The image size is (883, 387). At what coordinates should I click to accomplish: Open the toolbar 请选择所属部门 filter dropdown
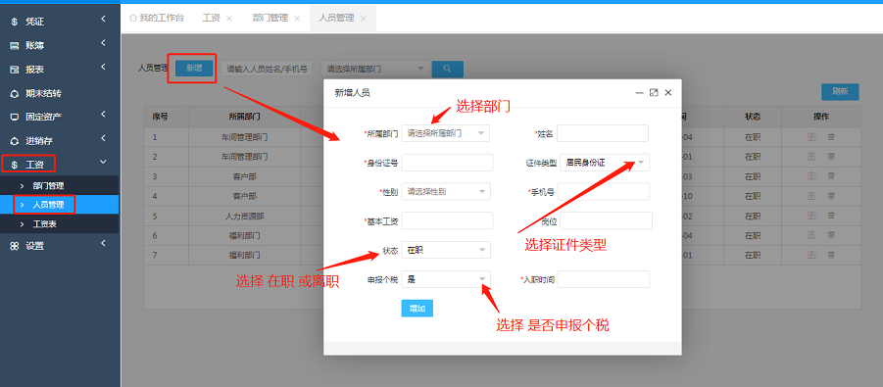click(375, 69)
